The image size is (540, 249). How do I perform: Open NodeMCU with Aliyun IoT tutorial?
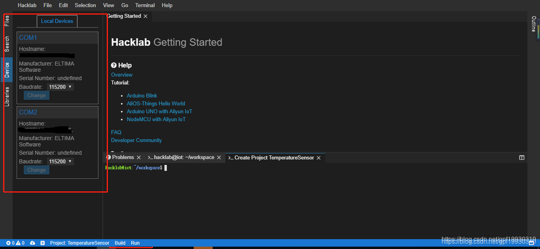(156, 119)
